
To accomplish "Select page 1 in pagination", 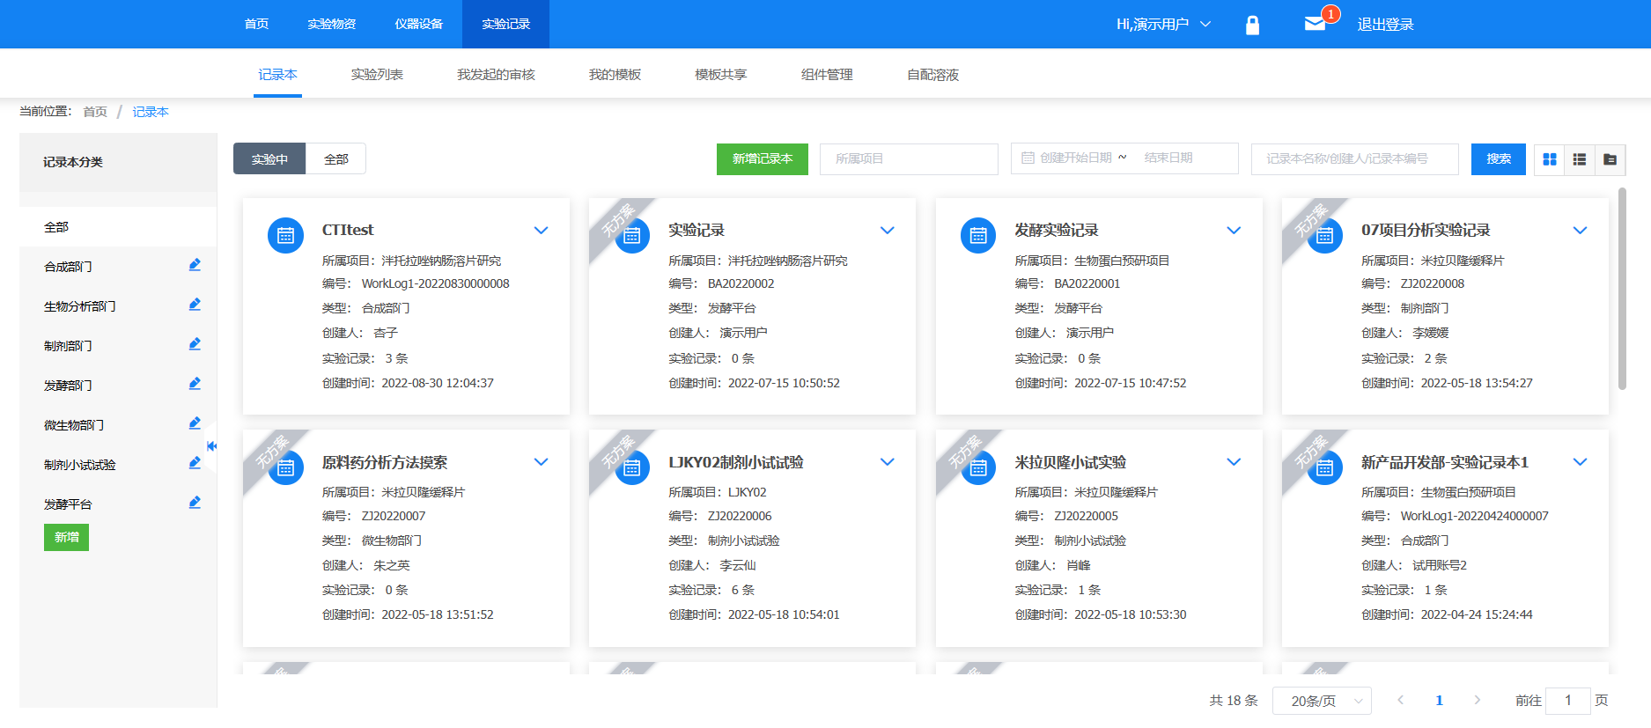I will (x=1439, y=701).
